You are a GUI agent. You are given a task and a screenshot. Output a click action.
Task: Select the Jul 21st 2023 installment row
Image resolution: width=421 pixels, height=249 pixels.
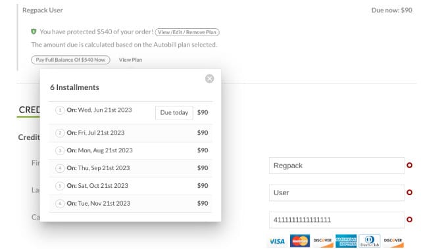[x=130, y=133]
